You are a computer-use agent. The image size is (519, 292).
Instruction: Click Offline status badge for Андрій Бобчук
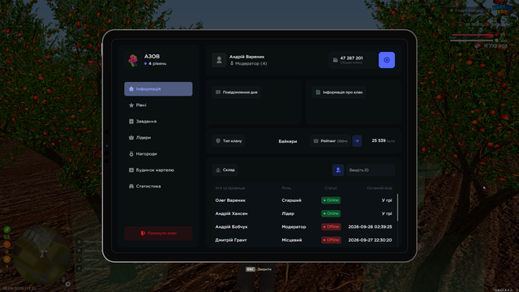point(331,227)
